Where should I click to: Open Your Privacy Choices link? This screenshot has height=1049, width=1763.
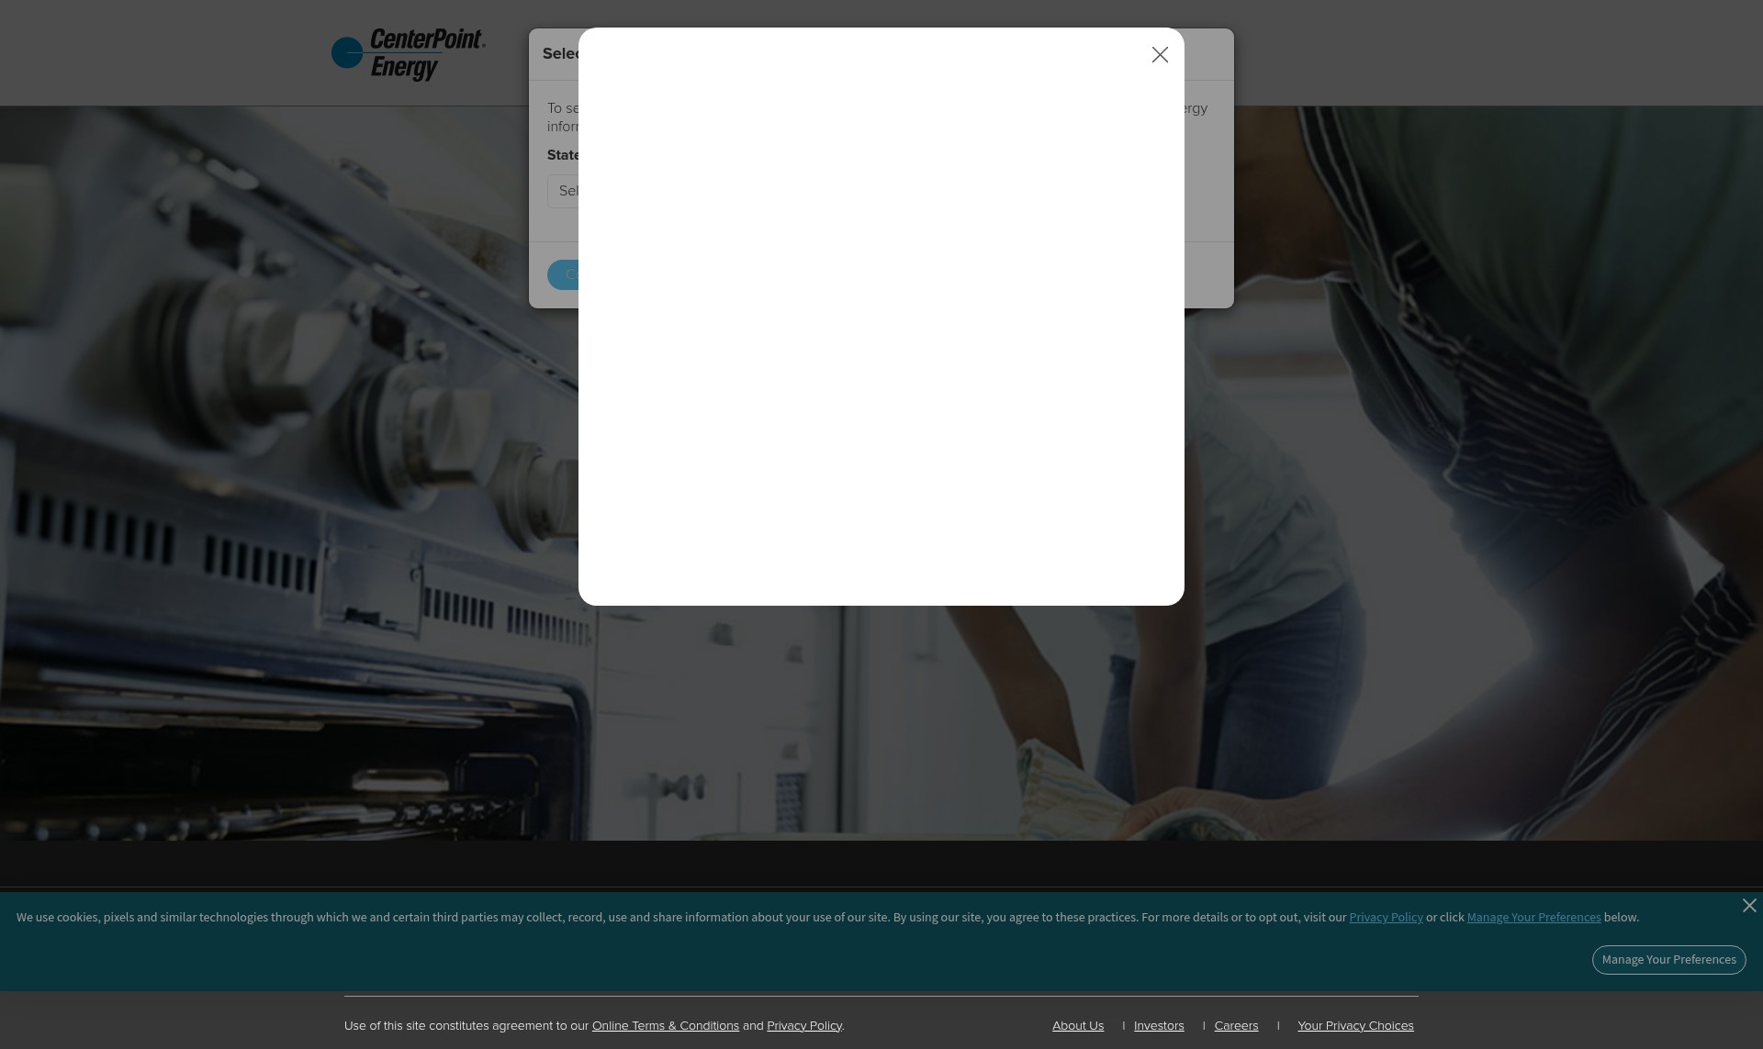(1355, 1026)
